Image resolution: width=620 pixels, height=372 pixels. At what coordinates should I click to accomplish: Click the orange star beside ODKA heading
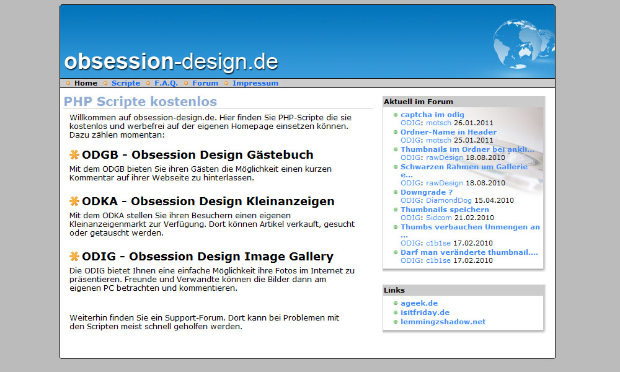pos(74,201)
